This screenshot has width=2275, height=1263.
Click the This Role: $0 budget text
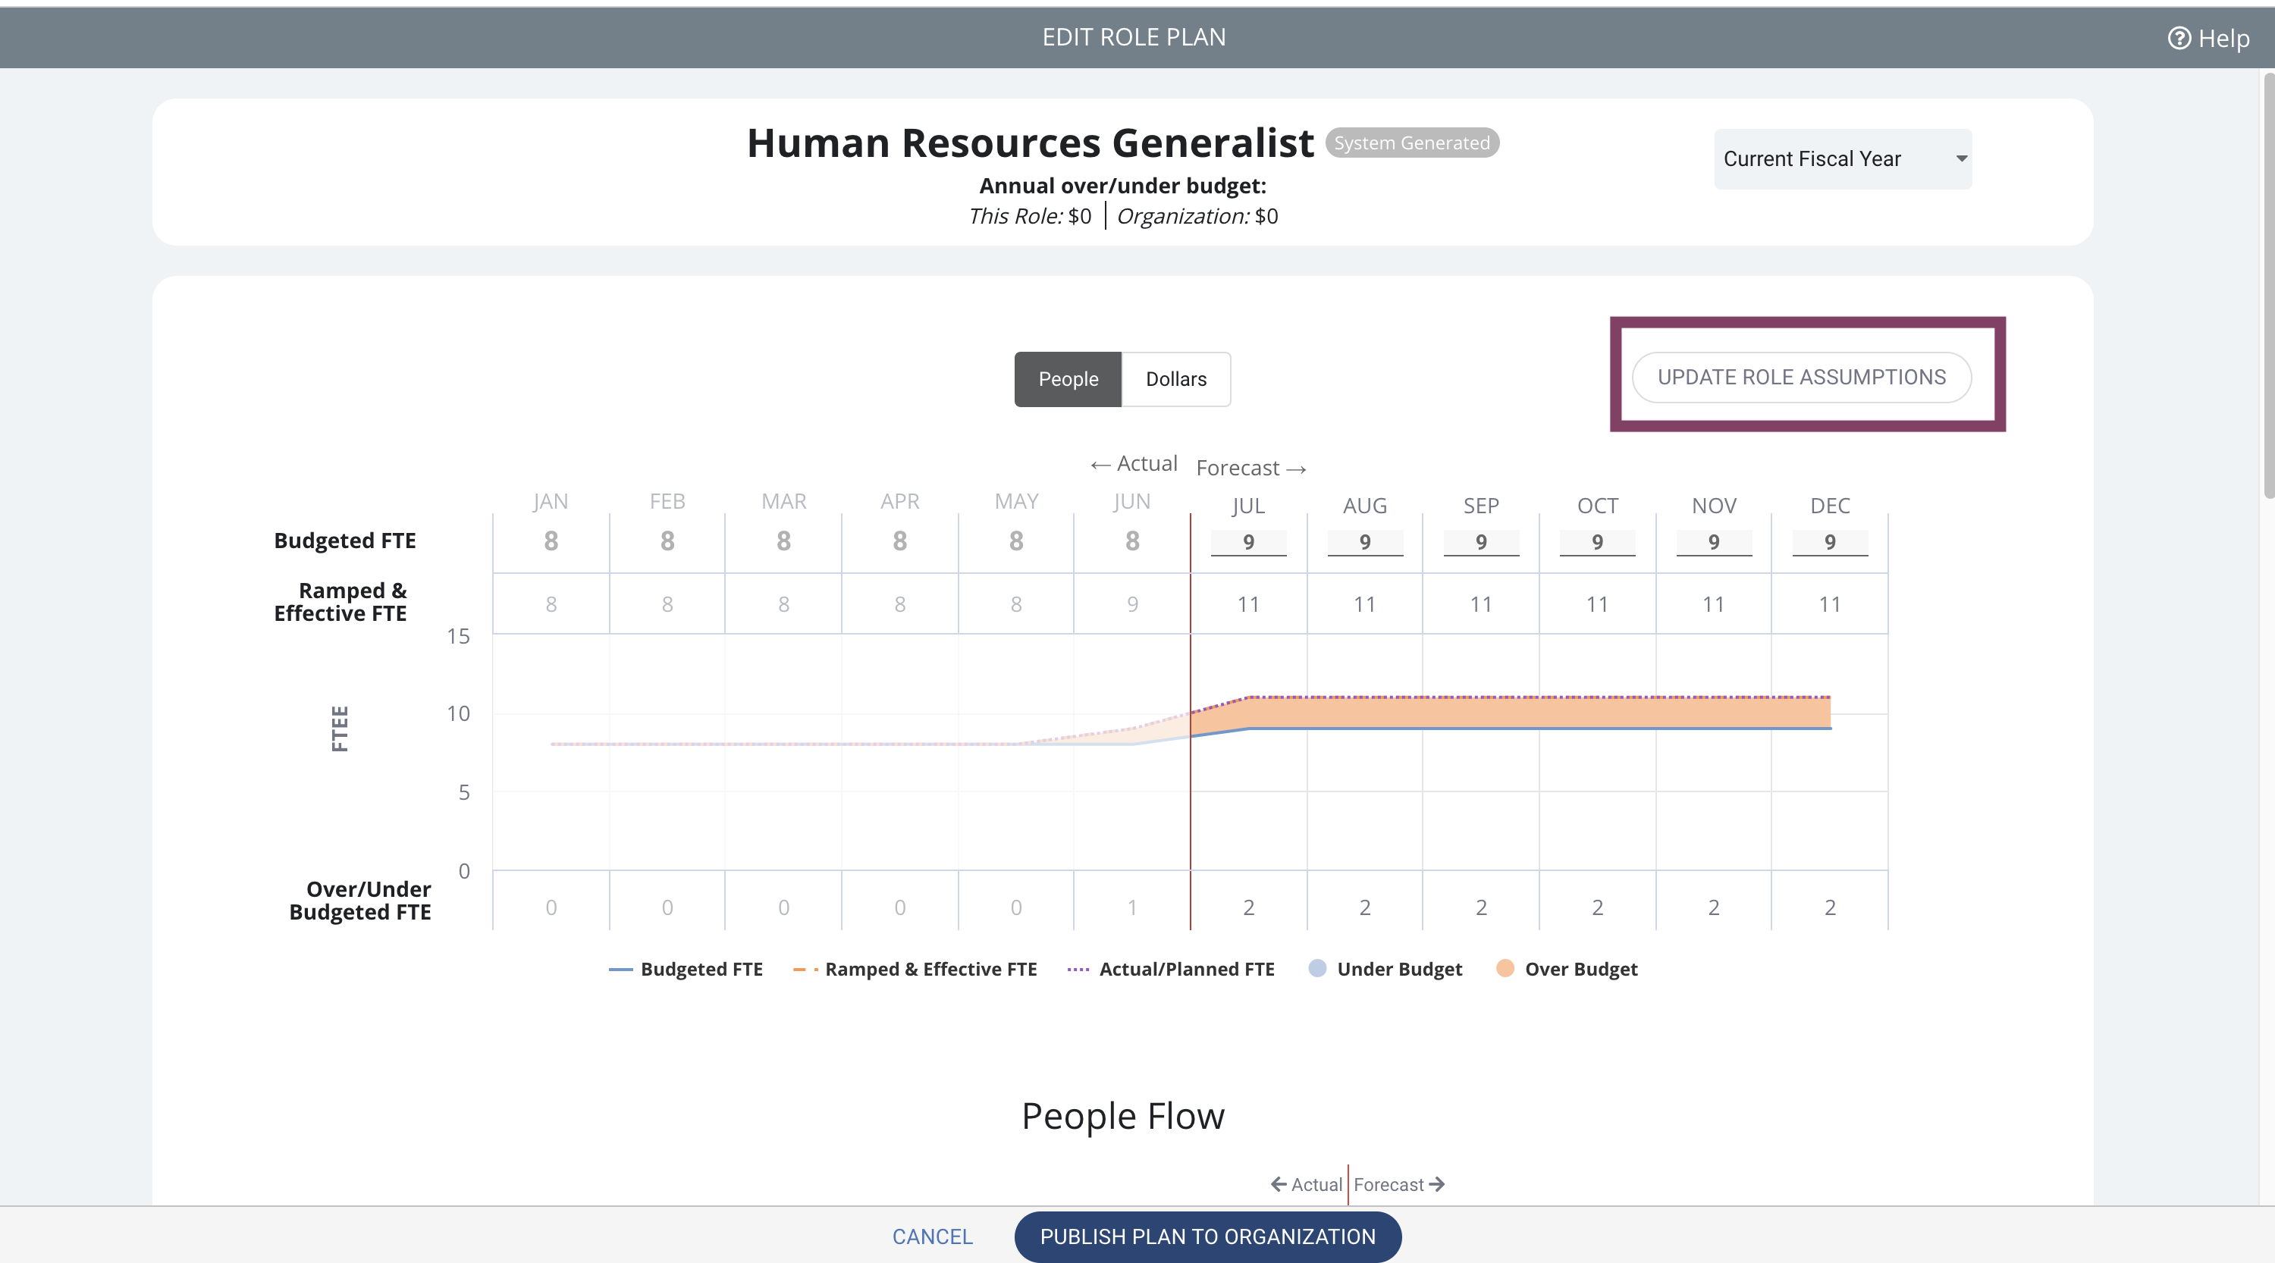[1030, 216]
